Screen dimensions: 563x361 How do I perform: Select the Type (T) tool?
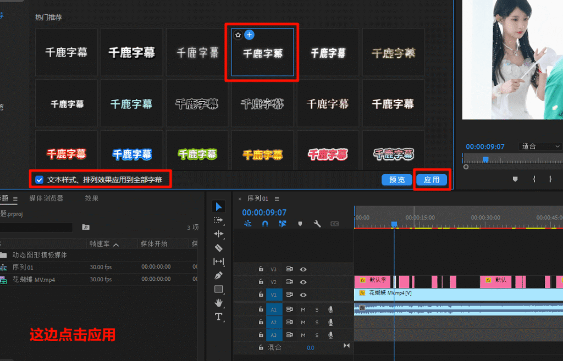pos(219,317)
